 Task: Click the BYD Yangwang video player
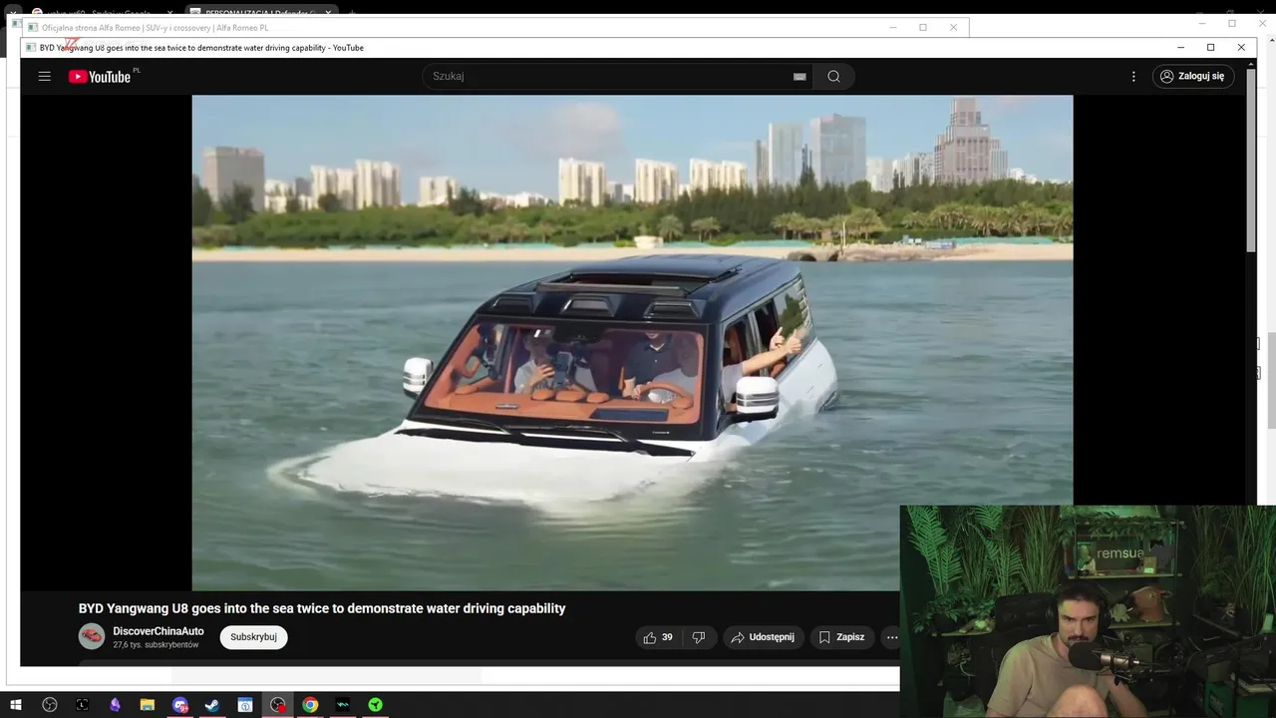[x=632, y=342]
